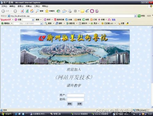Expand the address bar dropdown arrow
This screenshot has height=116, width=153.
pos(136,16)
